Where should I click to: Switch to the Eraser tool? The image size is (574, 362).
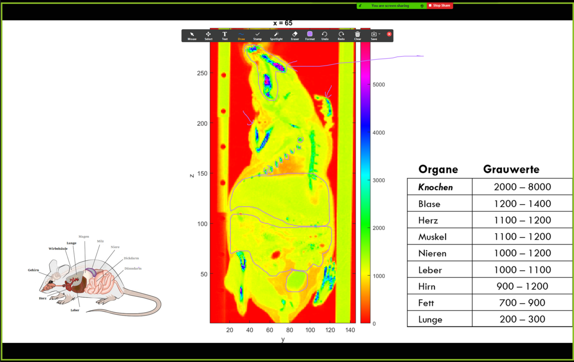click(295, 35)
